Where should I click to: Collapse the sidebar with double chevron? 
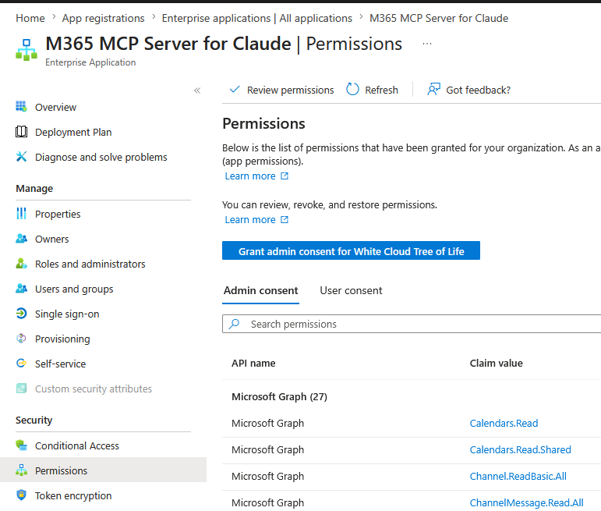pyautogui.click(x=197, y=90)
